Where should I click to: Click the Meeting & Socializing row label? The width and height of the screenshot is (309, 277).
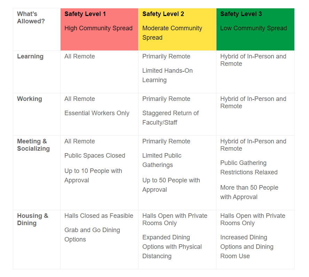(33, 145)
